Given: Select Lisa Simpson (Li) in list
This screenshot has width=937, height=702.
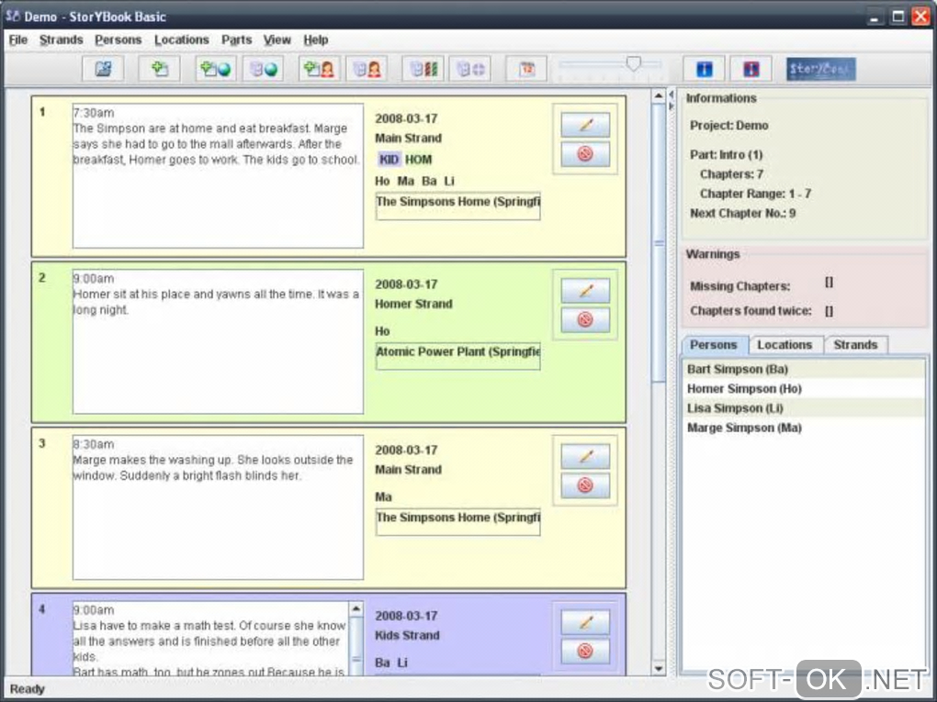Looking at the screenshot, I should coord(804,408).
